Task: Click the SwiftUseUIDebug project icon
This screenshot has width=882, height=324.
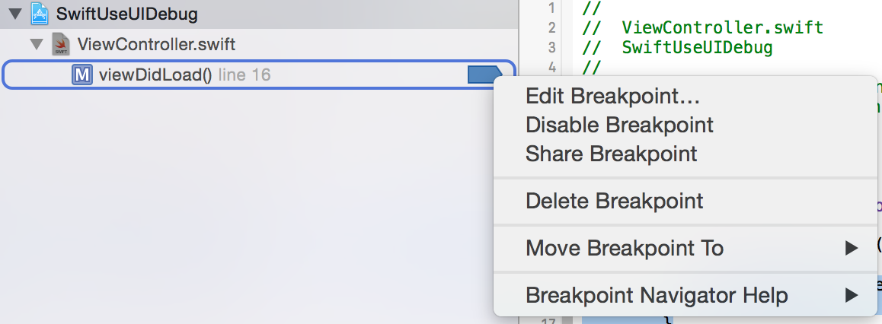Action: (41, 14)
